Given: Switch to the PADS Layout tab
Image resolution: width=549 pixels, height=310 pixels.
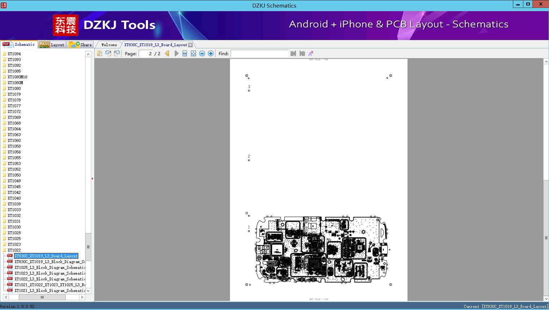Looking at the screenshot, I should pyautogui.click(x=52, y=45).
